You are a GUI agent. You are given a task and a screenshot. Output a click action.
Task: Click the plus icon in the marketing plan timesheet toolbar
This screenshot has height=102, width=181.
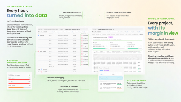coord(87,32)
